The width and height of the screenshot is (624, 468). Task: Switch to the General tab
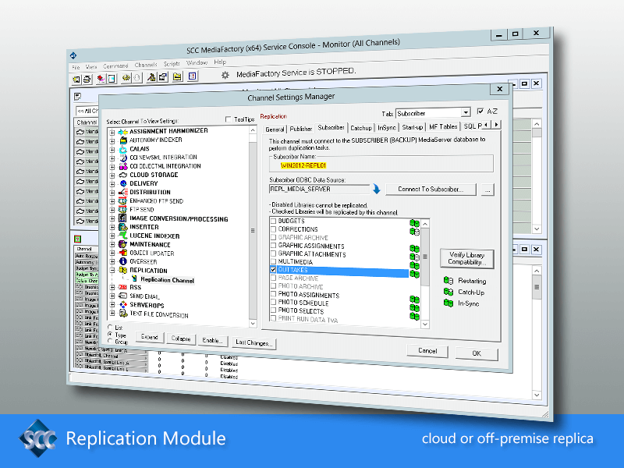(x=275, y=129)
